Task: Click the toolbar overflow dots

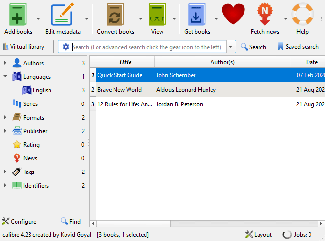Action: (x=322, y=19)
